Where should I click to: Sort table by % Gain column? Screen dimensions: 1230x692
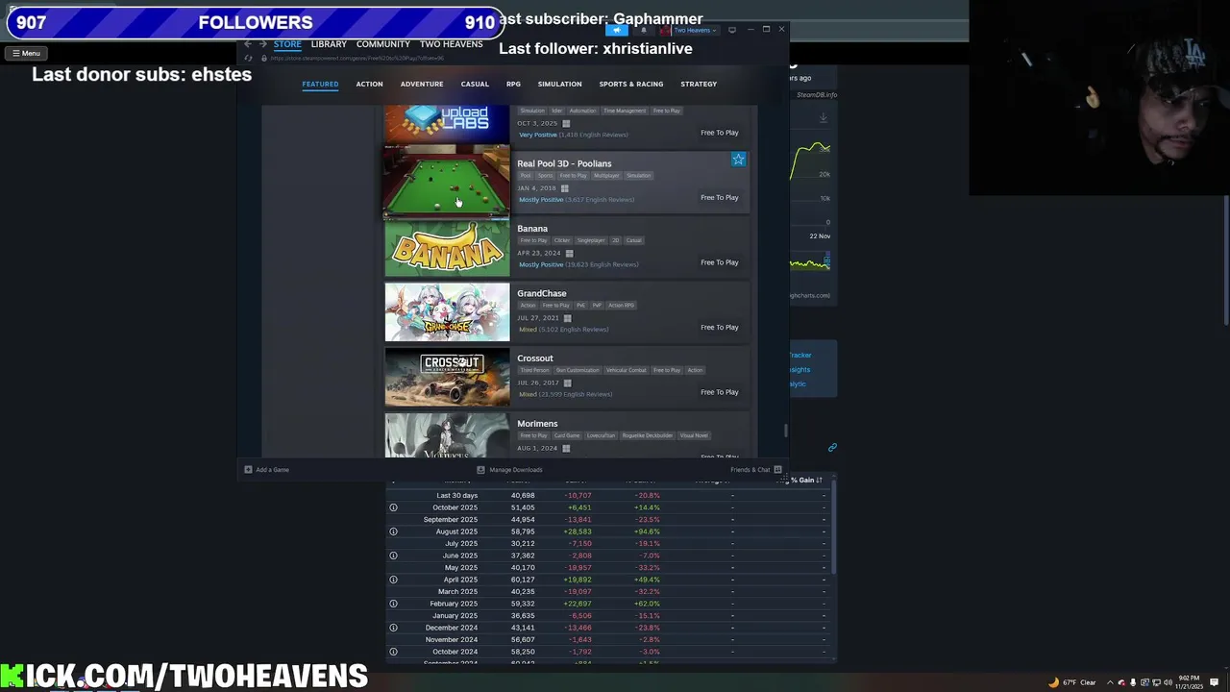pyautogui.click(x=805, y=480)
